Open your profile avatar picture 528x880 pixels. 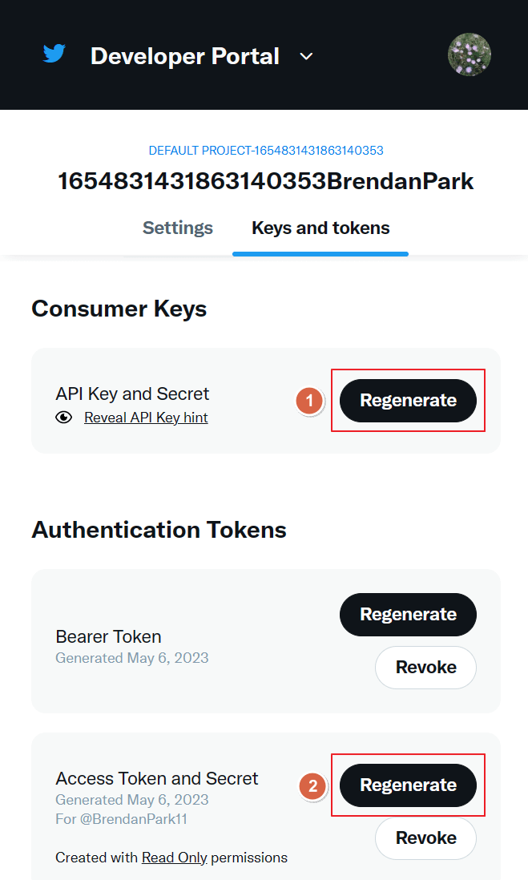pos(470,54)
